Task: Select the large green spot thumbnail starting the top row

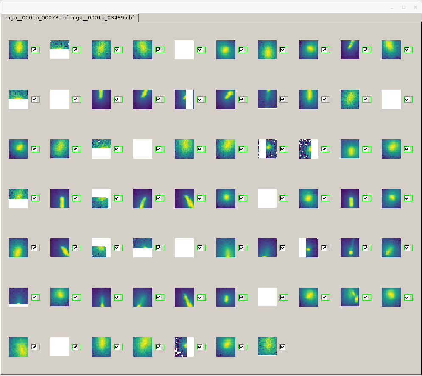Action: point(18,50)
